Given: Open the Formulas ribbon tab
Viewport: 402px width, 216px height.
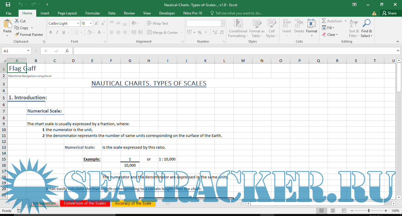Looking at the screenshot, I should [x=92, y=13].
